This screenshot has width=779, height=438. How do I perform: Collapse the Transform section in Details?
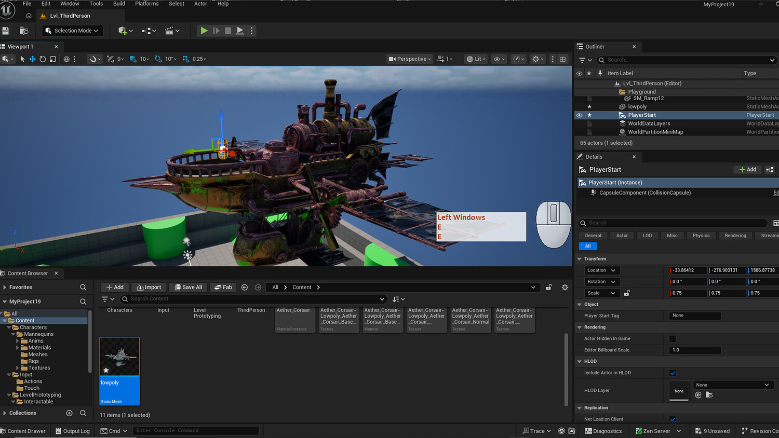point(580,259)
